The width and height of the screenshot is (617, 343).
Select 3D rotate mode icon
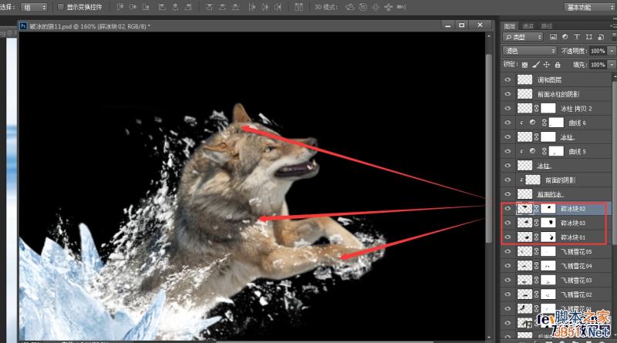click(350, 7)
